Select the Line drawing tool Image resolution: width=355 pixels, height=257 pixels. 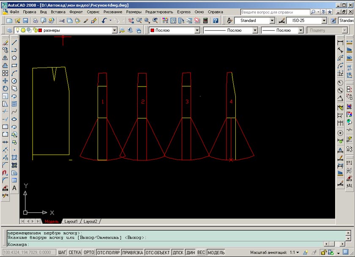pyautogui.click(x=14, y=42)
